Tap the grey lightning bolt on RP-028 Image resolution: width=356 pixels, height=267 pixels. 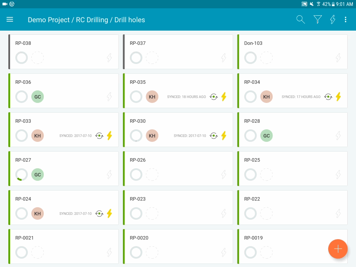tap(338, 136)
